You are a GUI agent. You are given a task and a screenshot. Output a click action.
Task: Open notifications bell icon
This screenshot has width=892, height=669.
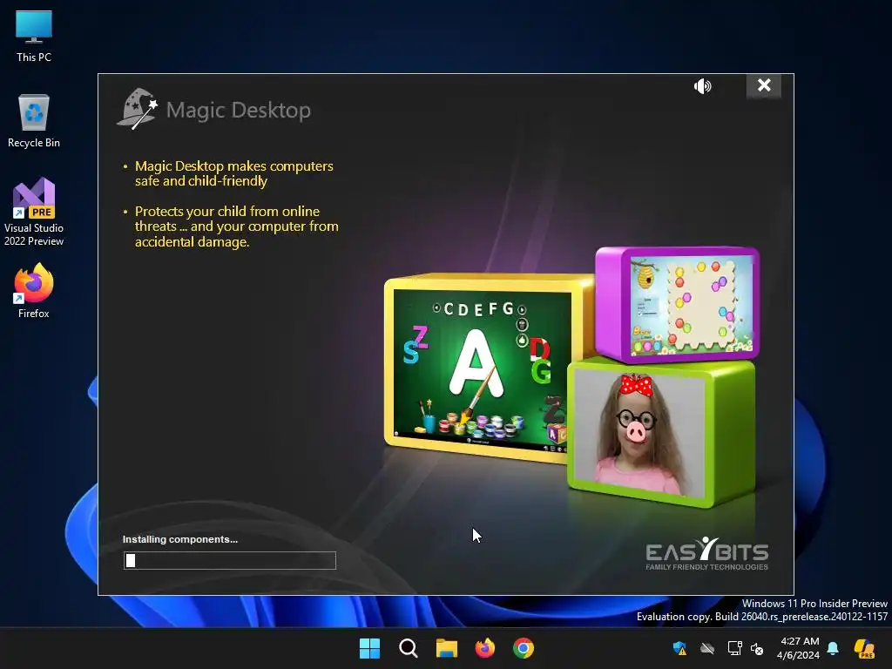click(833, 648)
